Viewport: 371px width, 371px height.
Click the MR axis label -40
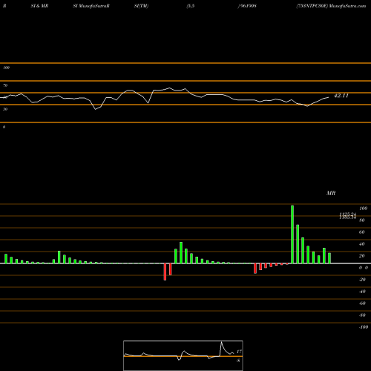coord(362,292)
